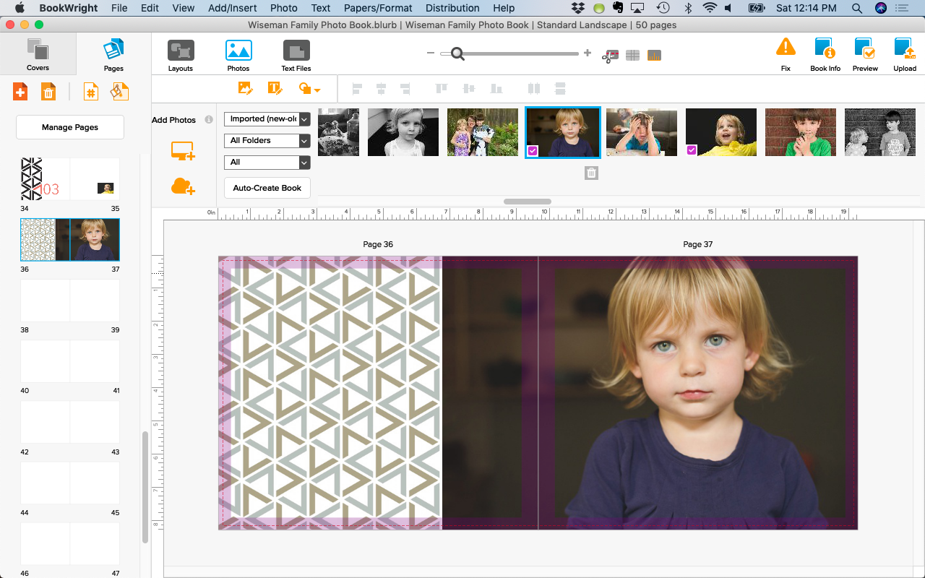This screenshot has height=578, width=925.
Task: Open Book Info
Action: click(x=825, y=54)
